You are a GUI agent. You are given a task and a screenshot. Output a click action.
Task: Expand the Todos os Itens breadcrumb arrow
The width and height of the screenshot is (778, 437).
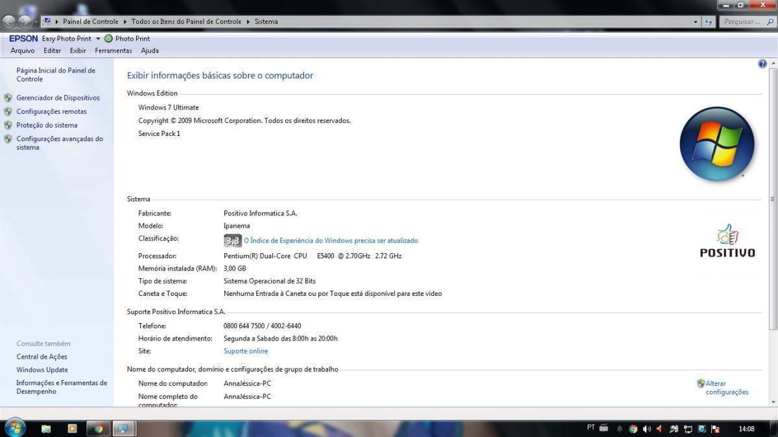(x=248, y=21)
